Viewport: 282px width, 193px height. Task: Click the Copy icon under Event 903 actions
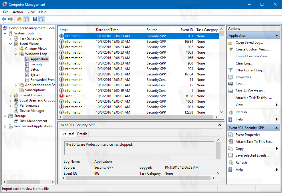[230, 148]
